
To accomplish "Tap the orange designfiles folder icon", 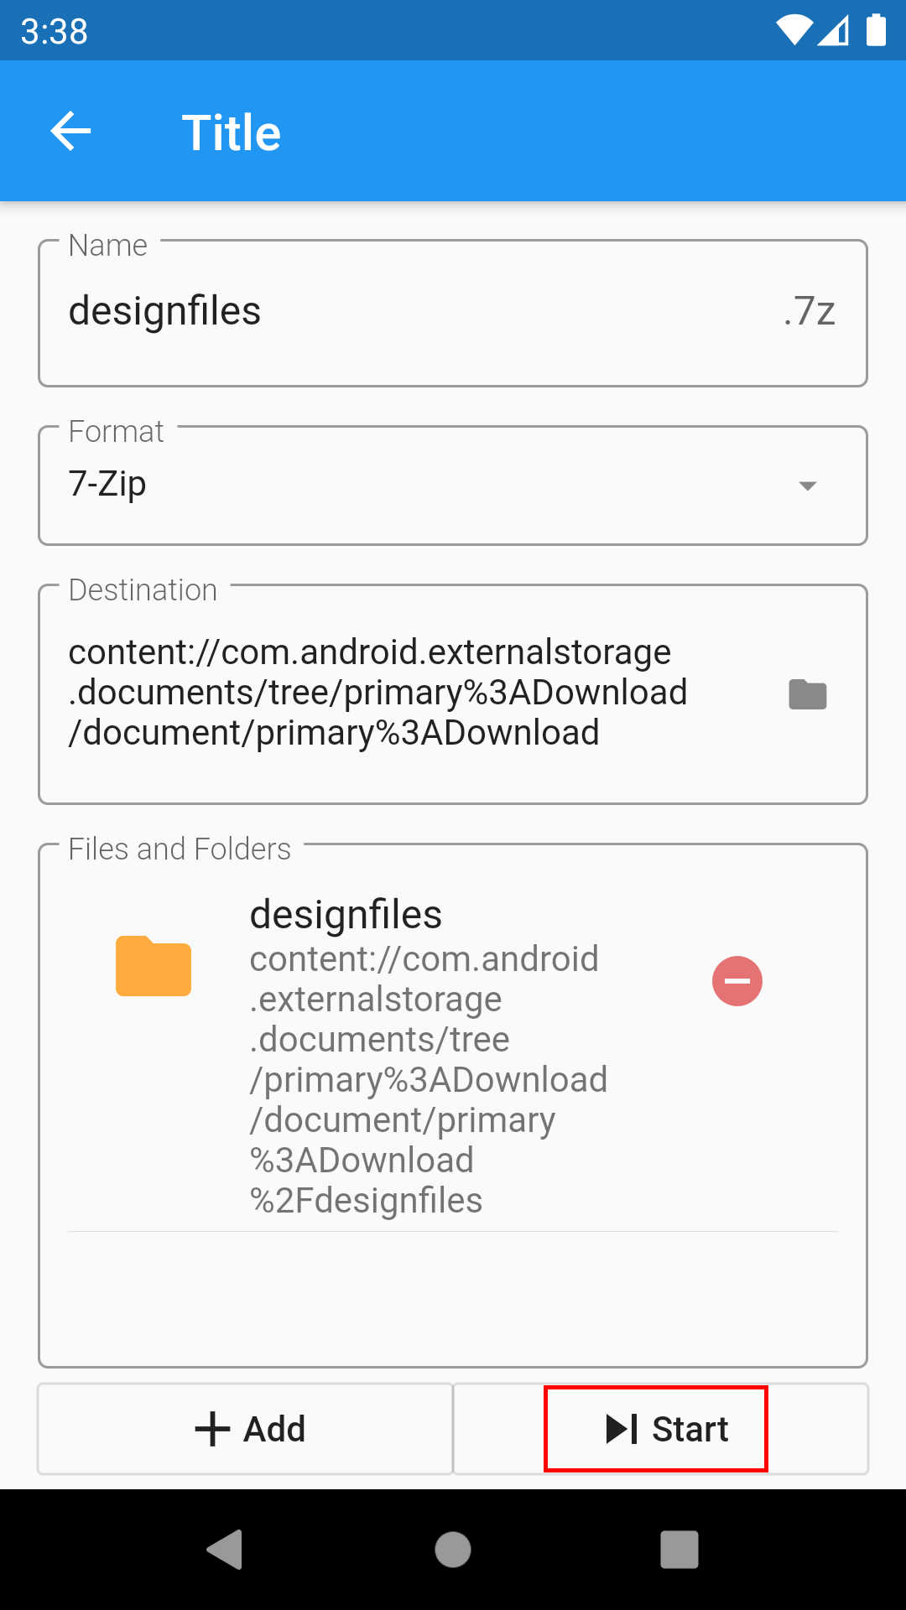I will click(154, 966).
